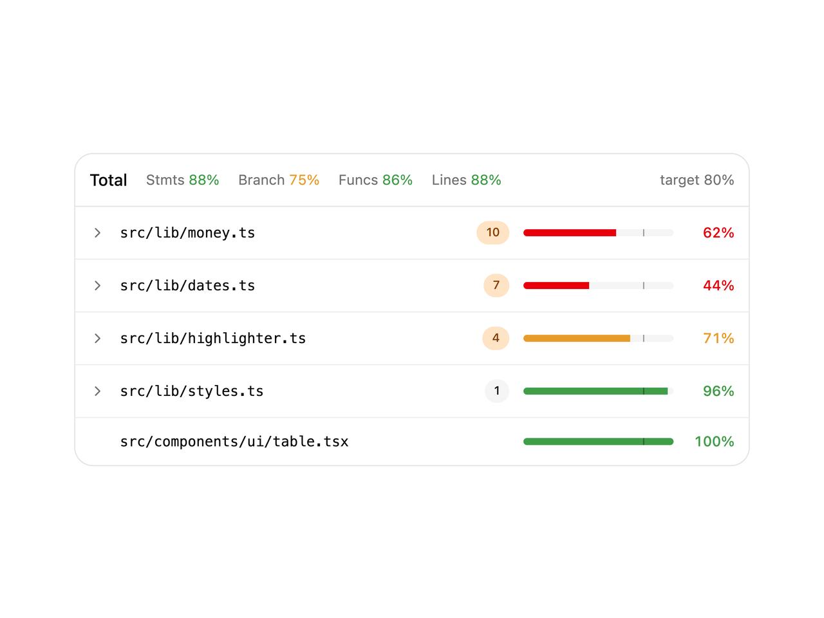The height and width of the screenshot is (618, 824).
Task: Click the Branch 75% summary
Action: 279,180
